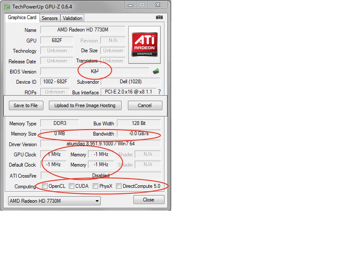
Task: Click the Bandwidth field -0.0 GB/s
Action: point(139,133)
